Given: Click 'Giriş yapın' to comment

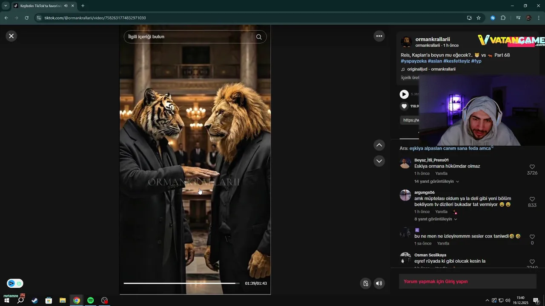Looking at the screenshot, I should click(453, 281).
